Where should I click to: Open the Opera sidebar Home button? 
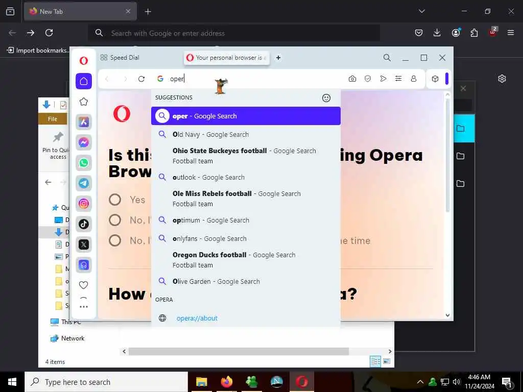click(84, 81)
